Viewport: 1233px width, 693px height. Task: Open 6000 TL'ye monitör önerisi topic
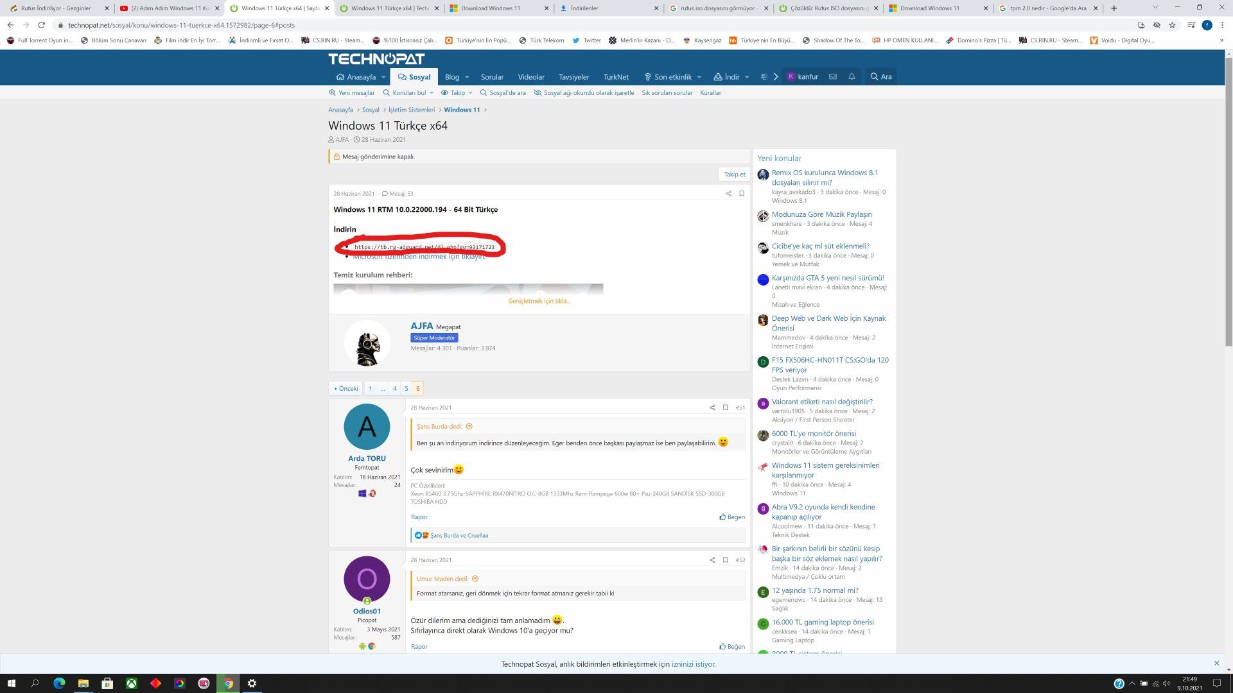[813, 433]
